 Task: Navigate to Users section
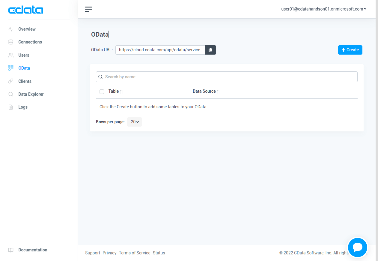24,55
